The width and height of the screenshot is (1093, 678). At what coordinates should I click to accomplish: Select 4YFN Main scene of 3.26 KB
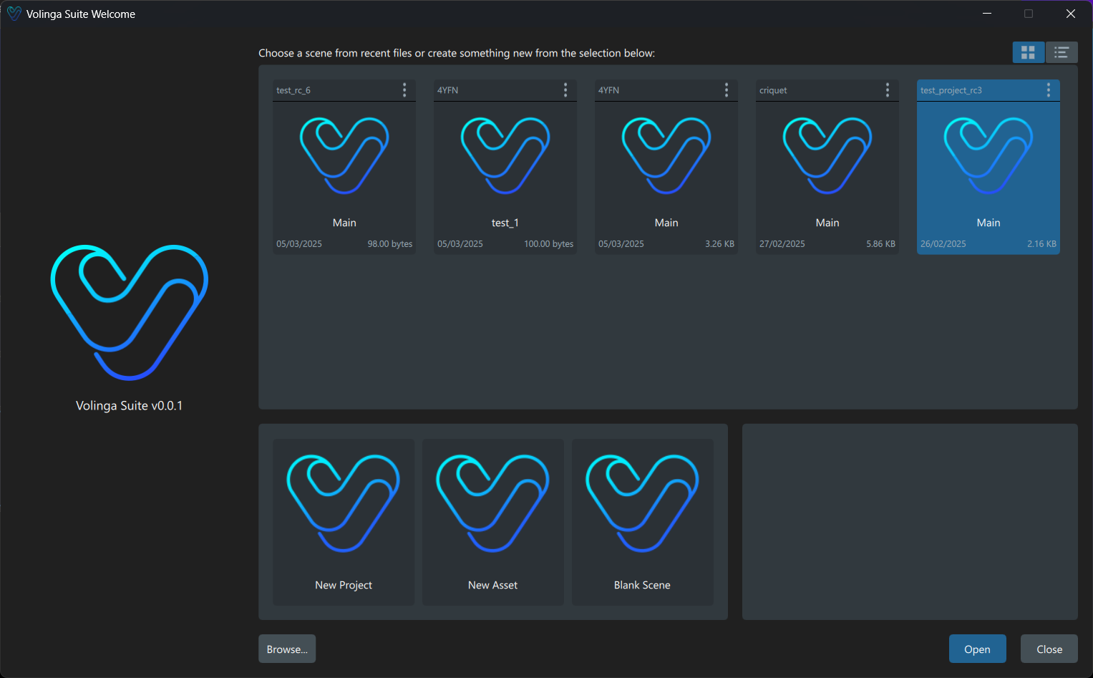tap(666, 156)
